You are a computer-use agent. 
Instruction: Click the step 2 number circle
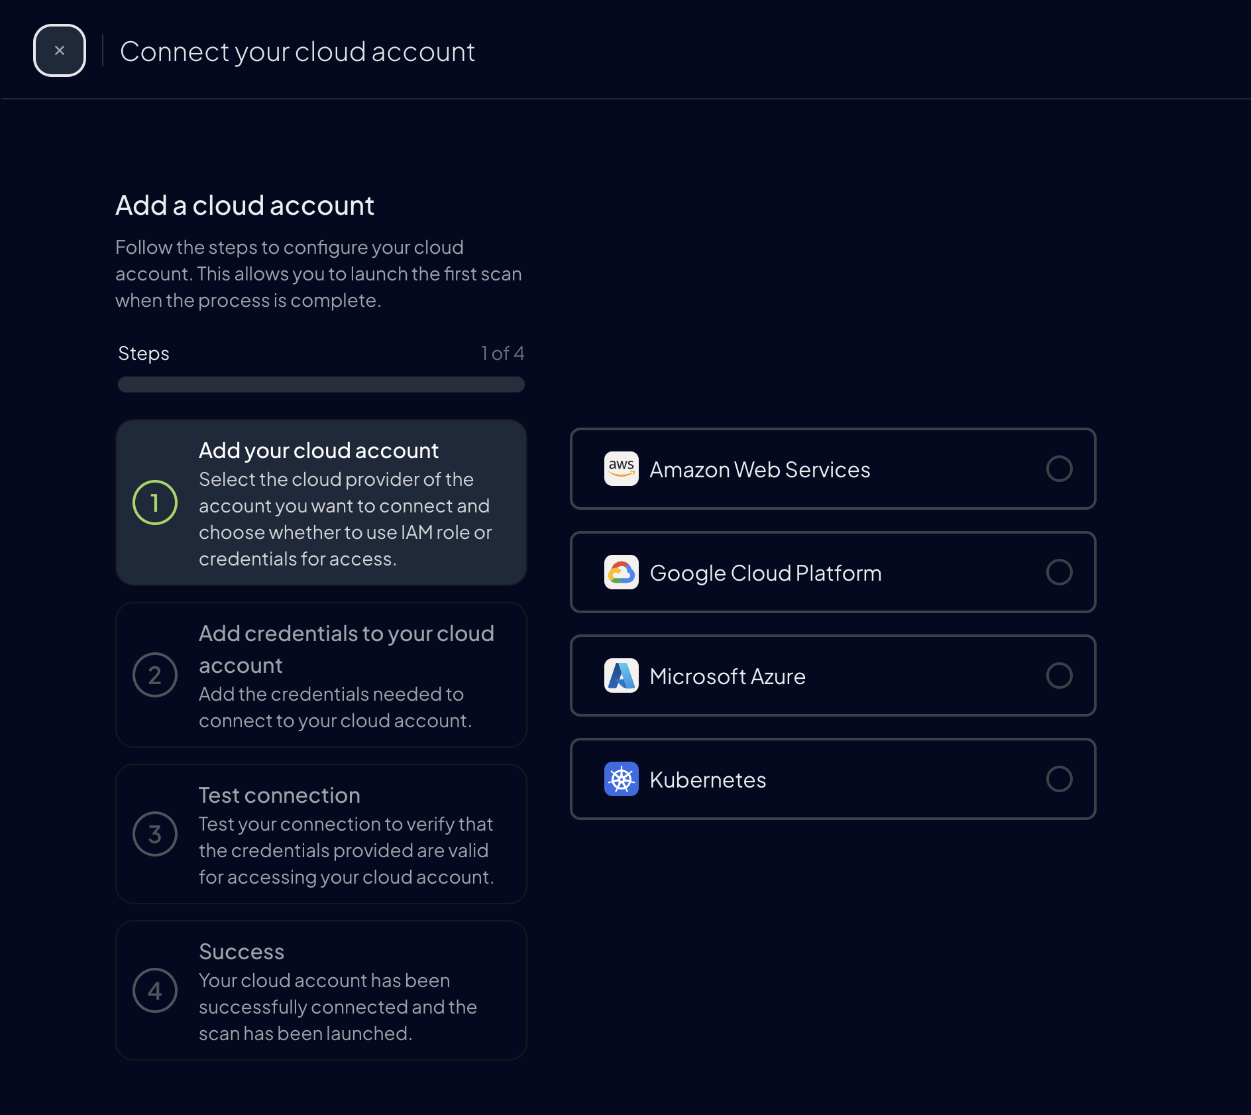coord(155,675)
